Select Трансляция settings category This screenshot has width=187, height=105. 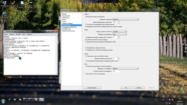(72, 18)
